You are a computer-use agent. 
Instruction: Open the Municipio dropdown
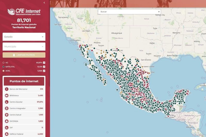24,47
